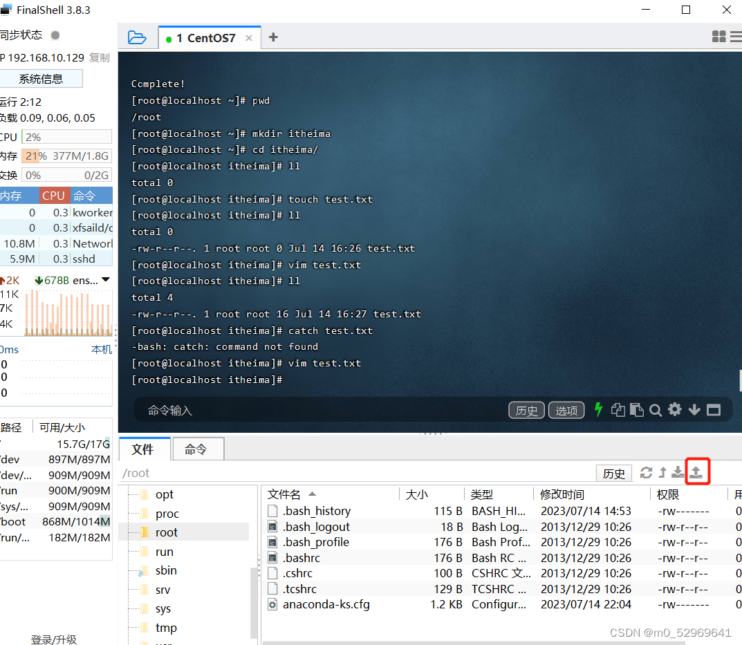This screenshot has width=742, height=645.
Task: Switch to grid layout view icon
Action: pyautogui.click(x=718, y=37)
